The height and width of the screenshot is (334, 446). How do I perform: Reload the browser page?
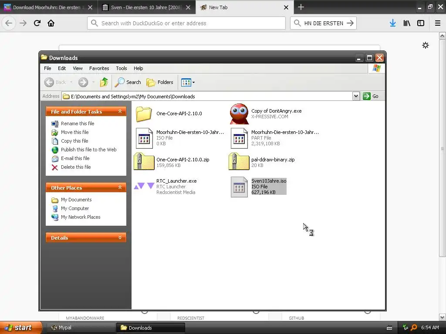pos(37,23)
